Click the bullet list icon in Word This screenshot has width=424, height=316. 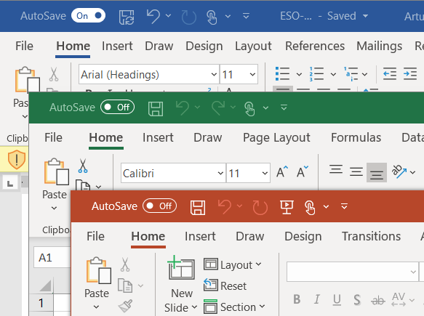pyautogui.click(x=283, y=74)
